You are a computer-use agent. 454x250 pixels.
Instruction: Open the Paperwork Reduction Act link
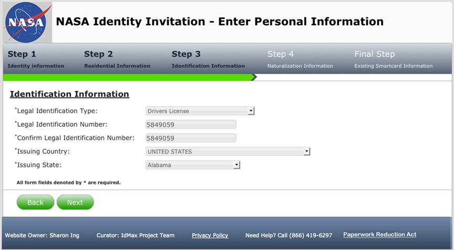[x=379, y=235]
